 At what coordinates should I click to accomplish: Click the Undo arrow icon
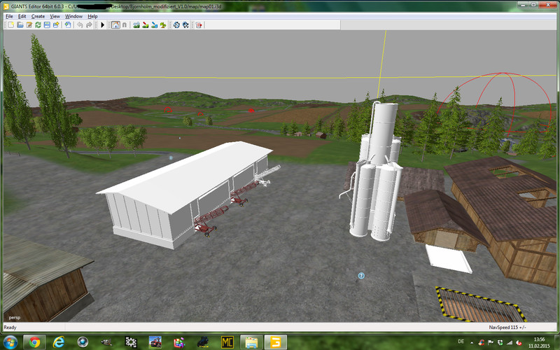pos(80,25)
